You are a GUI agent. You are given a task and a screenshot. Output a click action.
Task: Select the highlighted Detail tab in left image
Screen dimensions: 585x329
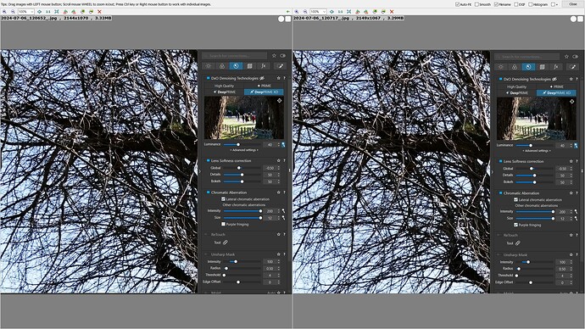click(x=236, y=66)
